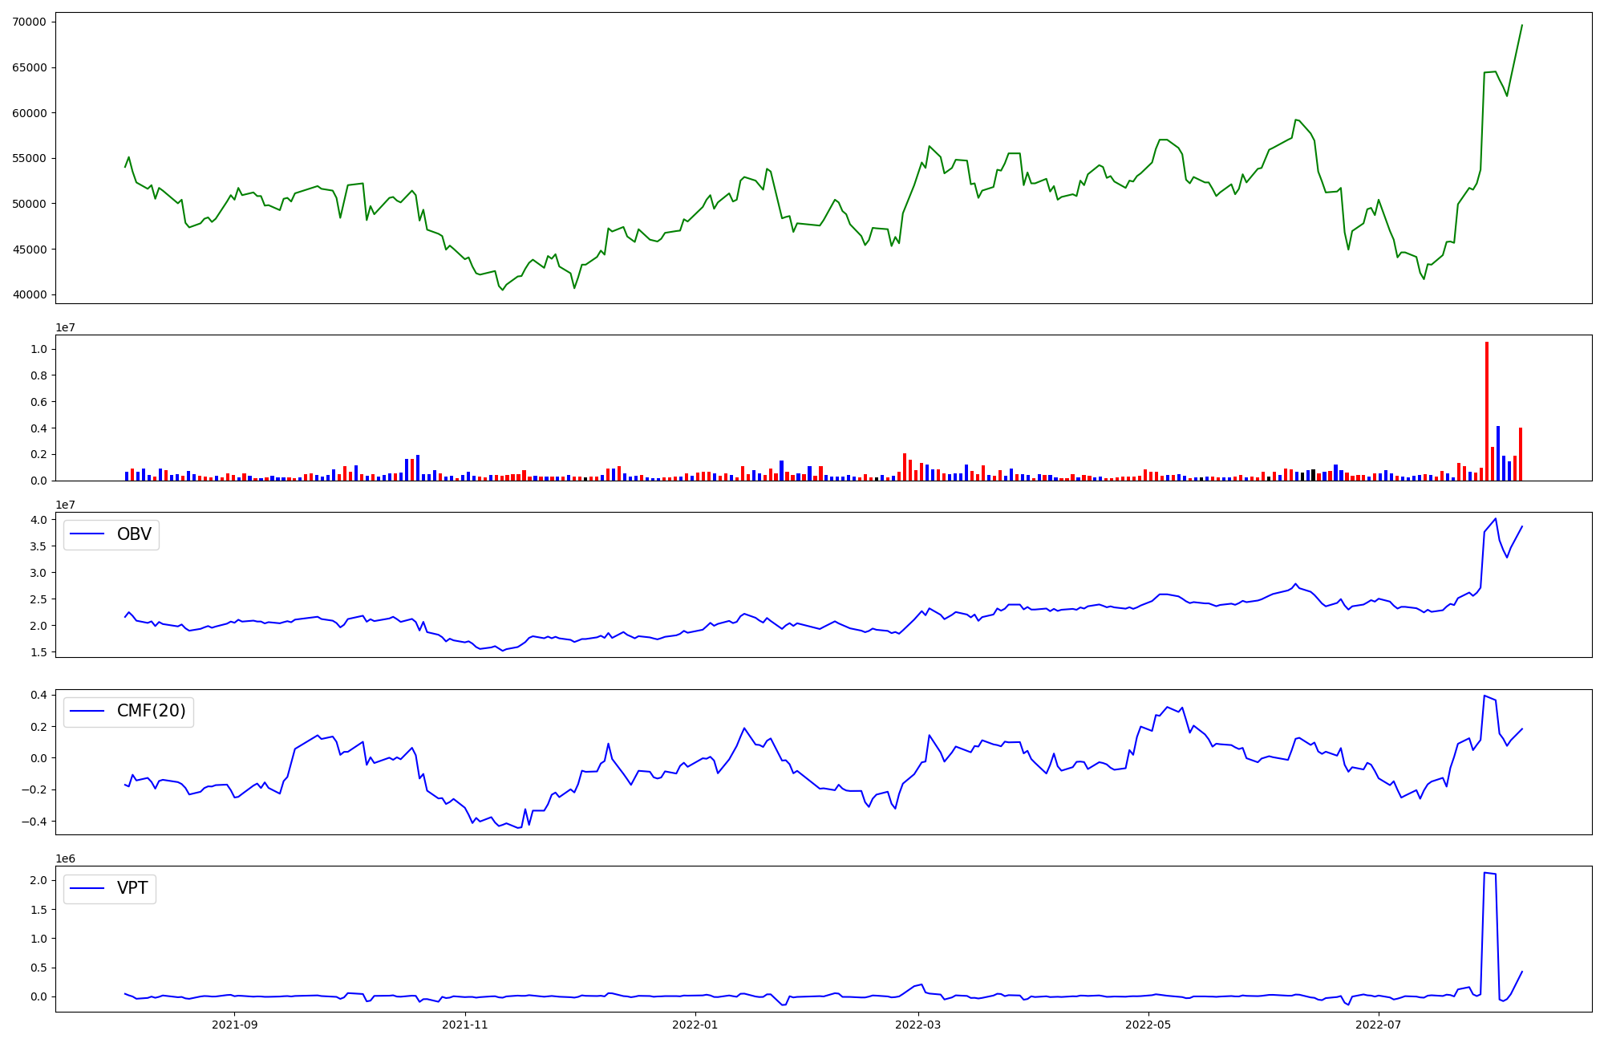This screenshot has width=1604, height=1043.
Task: Click the 2021-09 date tick label
Action: [x=235, y=1025]
